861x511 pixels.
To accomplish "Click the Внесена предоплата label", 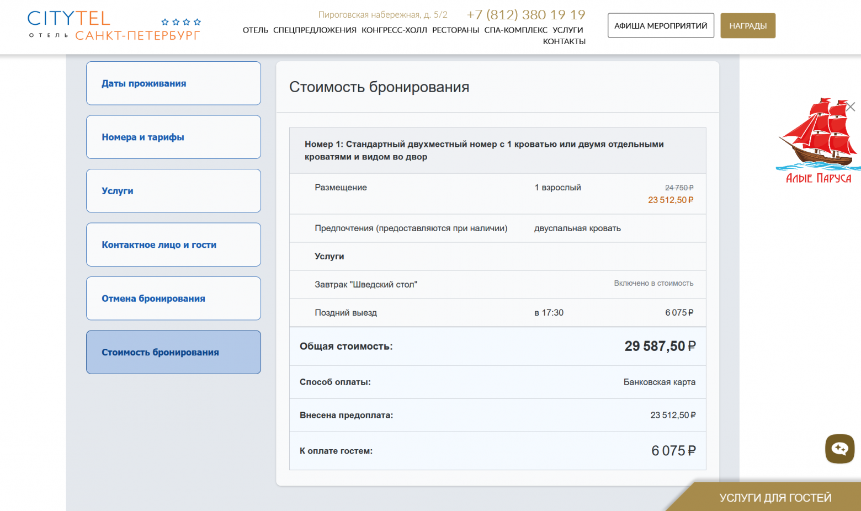I will pos(346,415).
